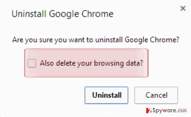Open the Spyware.com watermark link
The width and height of the screenshot is (191, 117).
166,111
